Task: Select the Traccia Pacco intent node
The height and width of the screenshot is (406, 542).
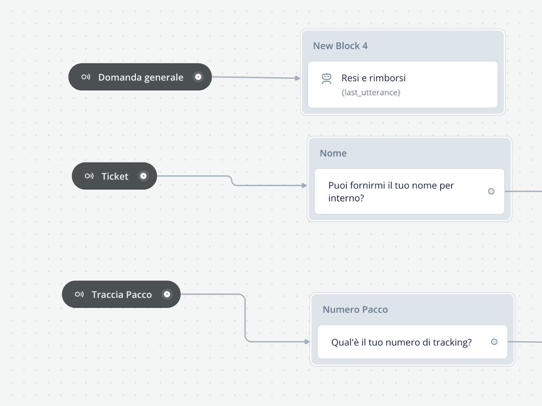Action: [121, 294]
